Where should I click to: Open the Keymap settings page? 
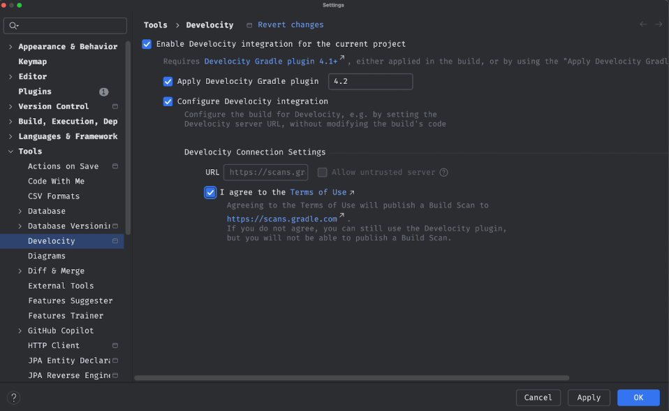(x=32, y=62)
